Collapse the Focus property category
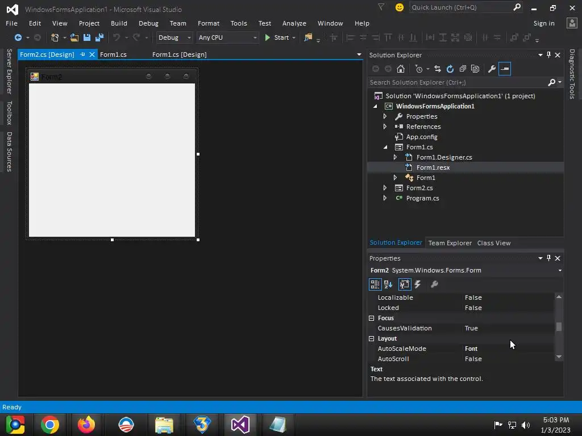 [x=372, y=318]
